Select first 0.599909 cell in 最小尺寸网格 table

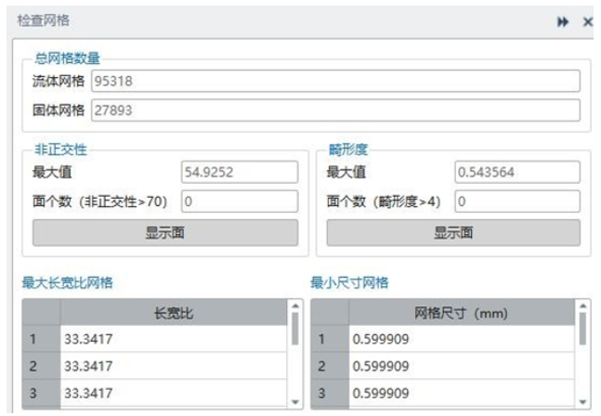pyautogui.click(x=462, y=339)
